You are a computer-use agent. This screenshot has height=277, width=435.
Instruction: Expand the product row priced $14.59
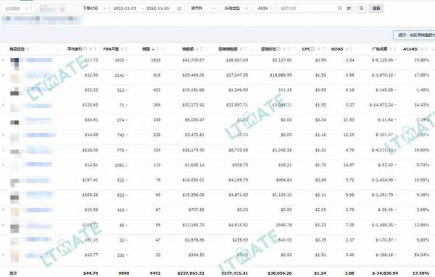tap(3, 135)
